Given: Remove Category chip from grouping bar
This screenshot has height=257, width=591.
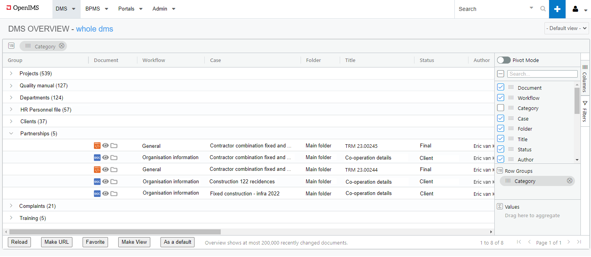Looking at the screenshot, I should click(x=61, y=46).
